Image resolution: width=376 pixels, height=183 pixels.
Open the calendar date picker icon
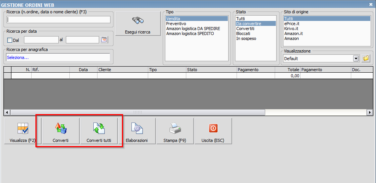pos(104,40)
